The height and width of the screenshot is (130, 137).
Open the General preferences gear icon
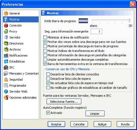point(6,13)
